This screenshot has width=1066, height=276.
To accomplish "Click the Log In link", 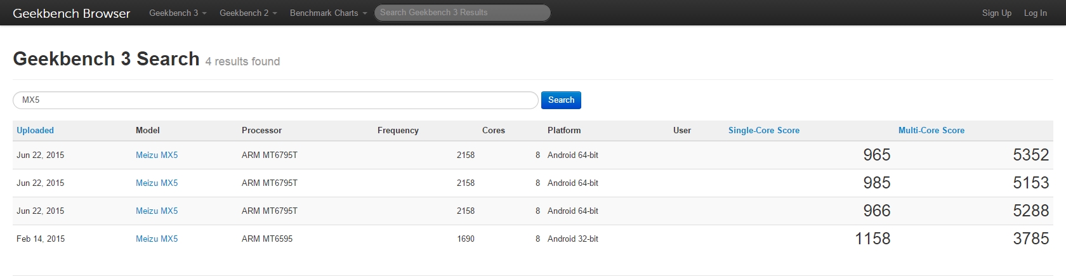I will [x=1035, y=13].
